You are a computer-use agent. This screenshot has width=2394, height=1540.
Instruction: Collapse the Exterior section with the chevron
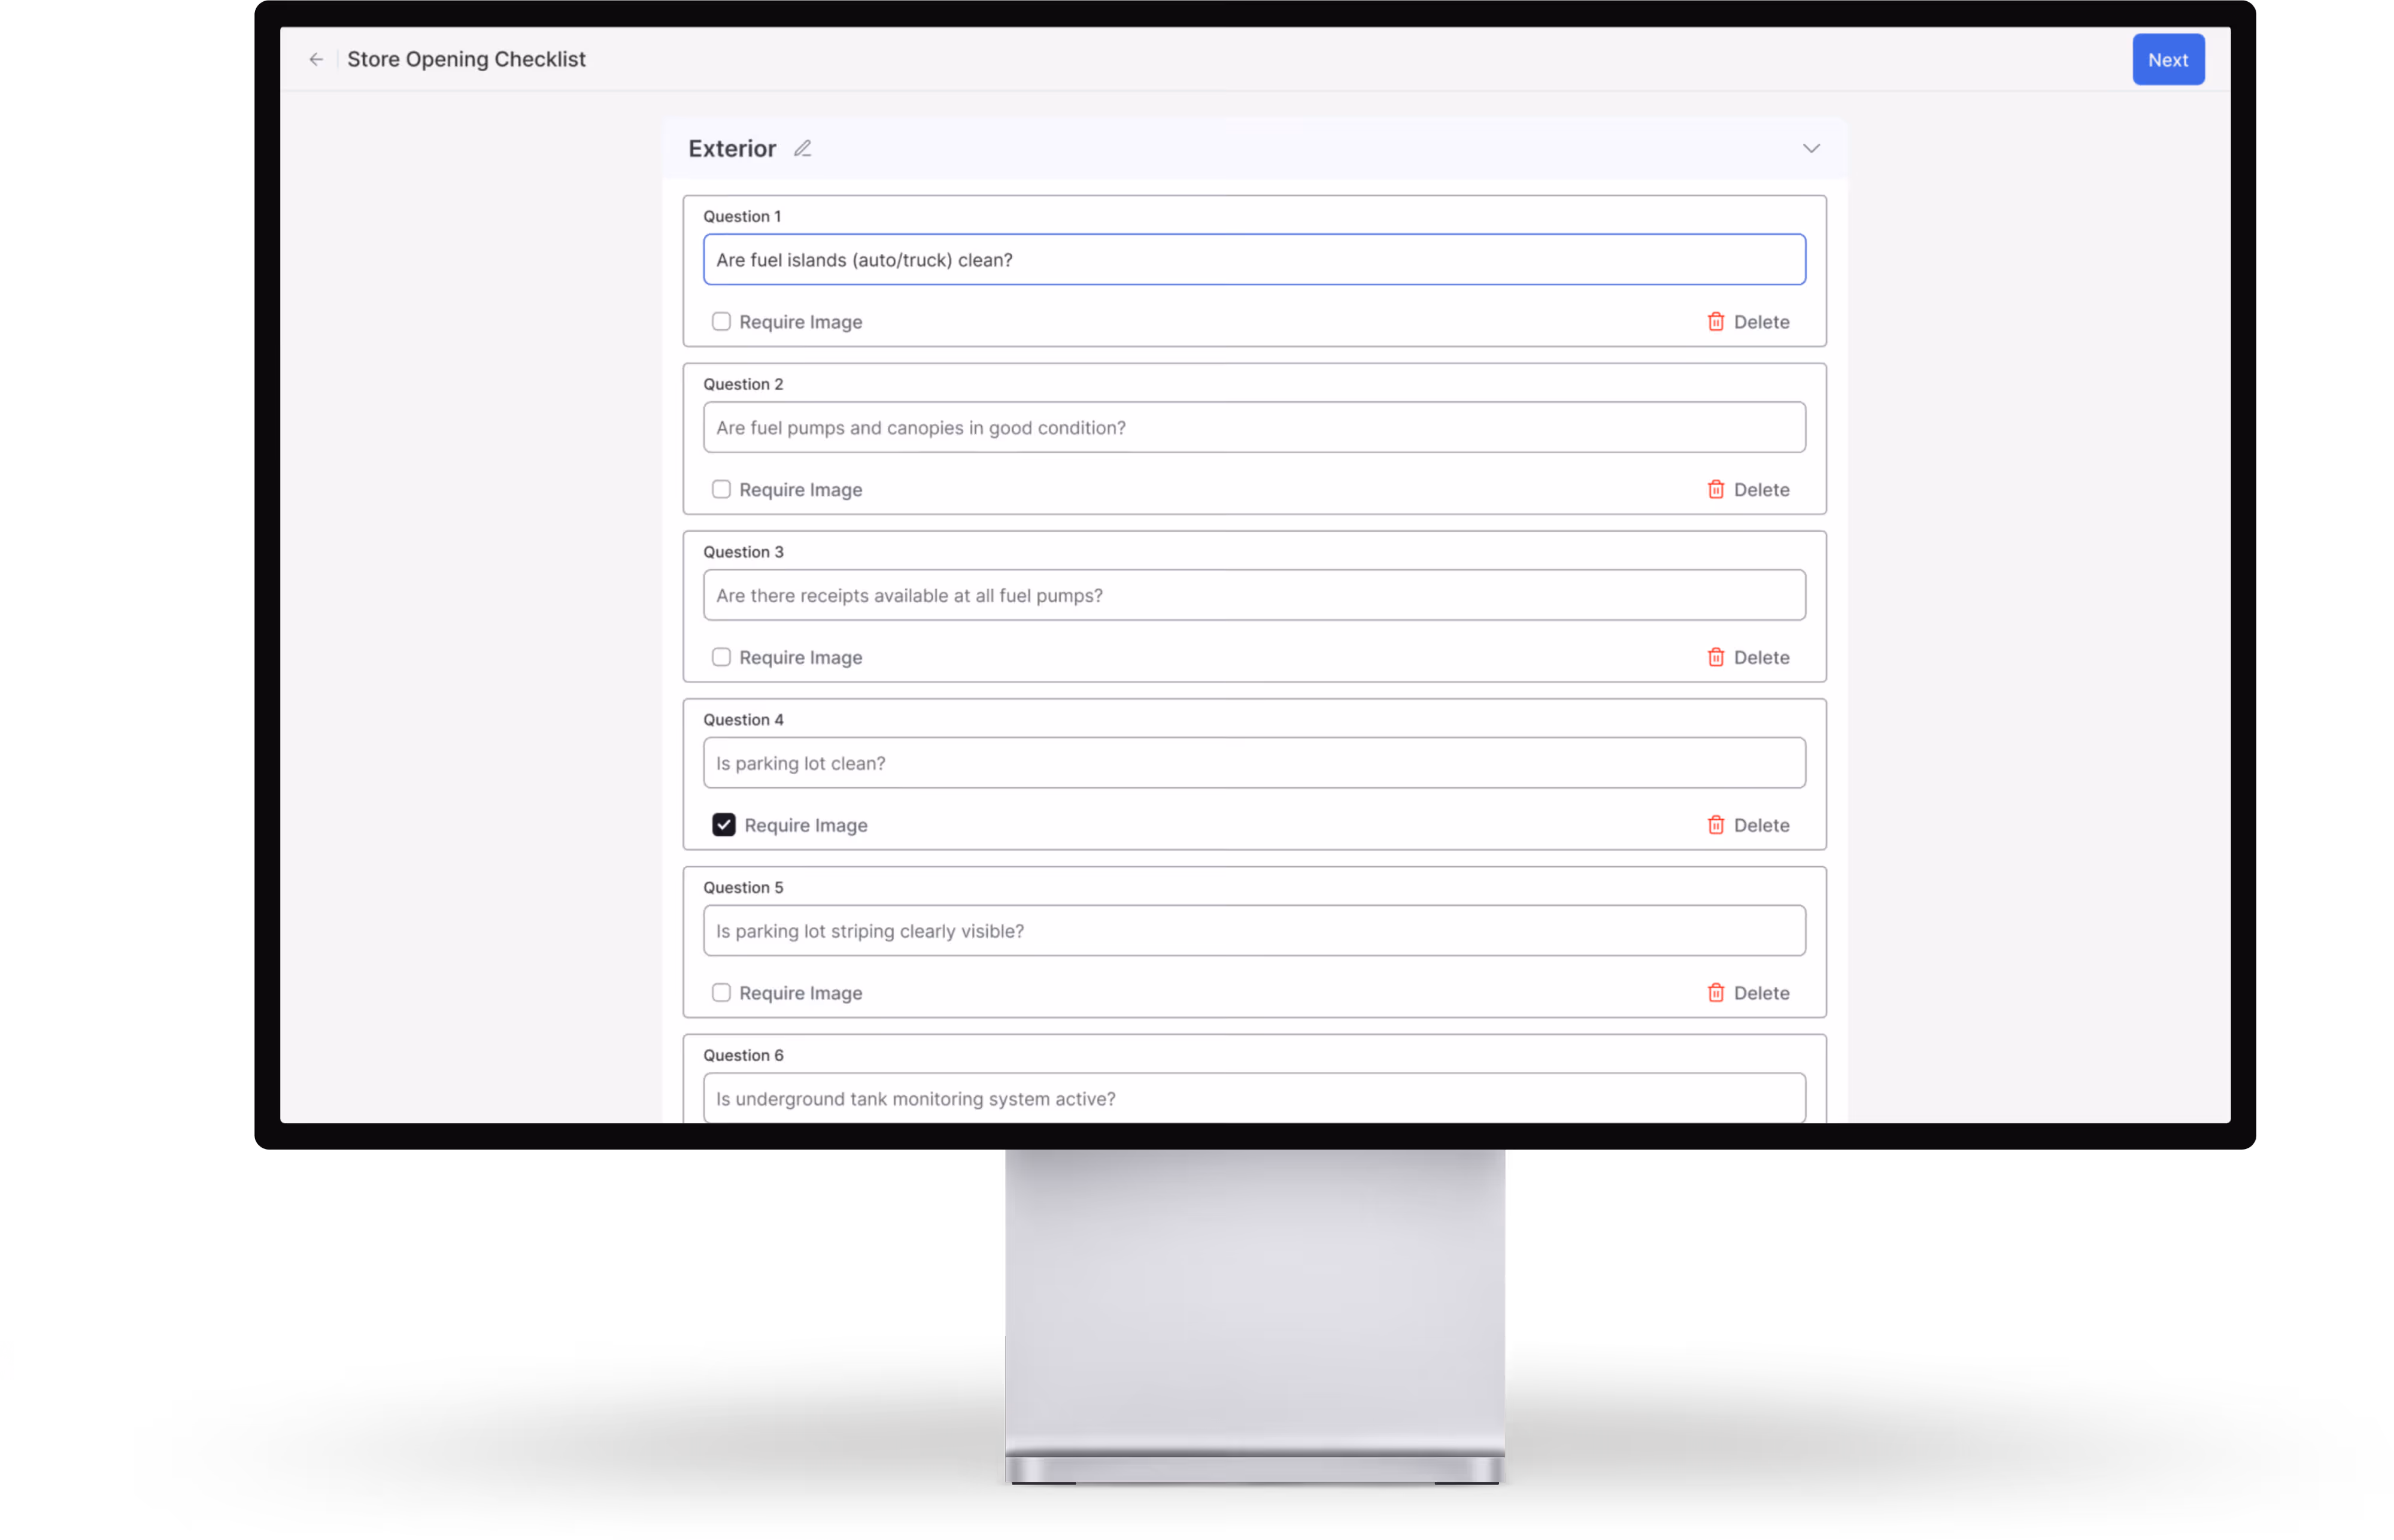pyautogui.click(x=1810, y=149)
